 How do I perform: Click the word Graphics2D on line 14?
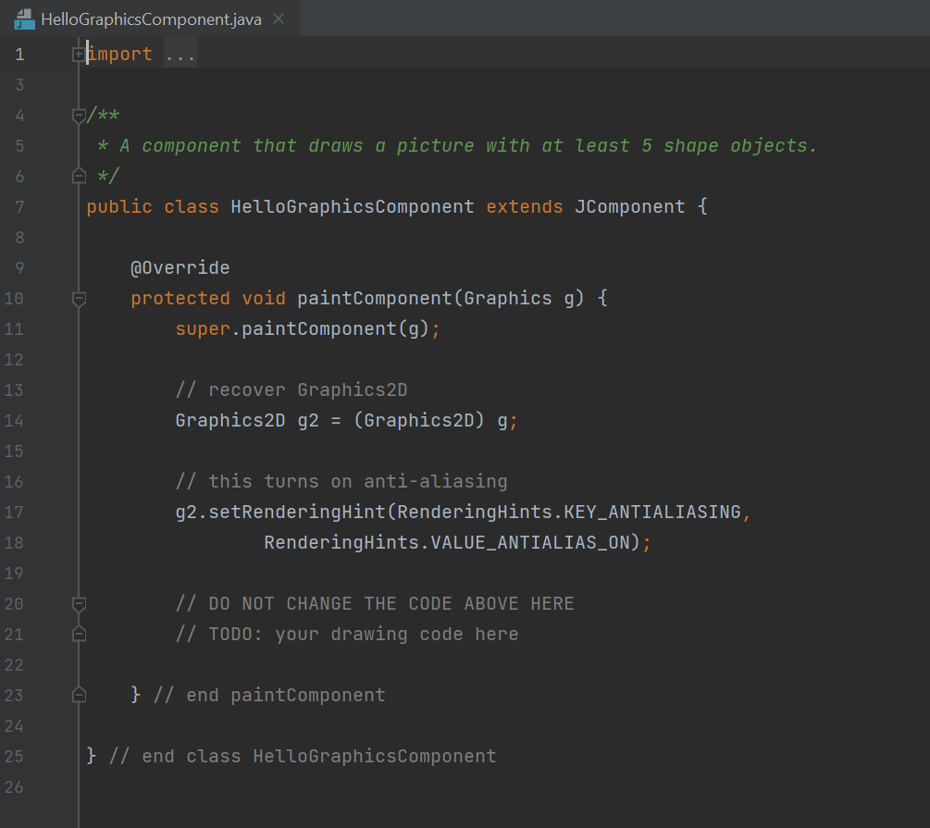coord(229,420)
